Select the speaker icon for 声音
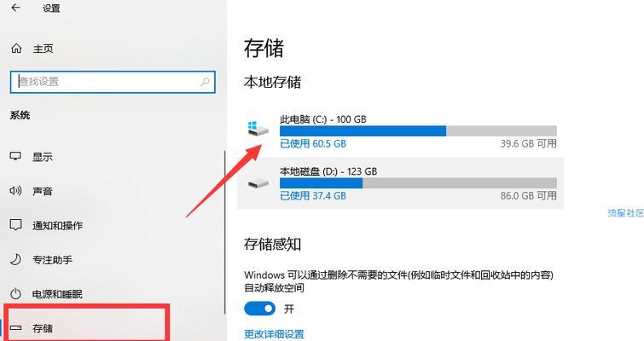Screen dimensions: 644x341 point(15,191)
